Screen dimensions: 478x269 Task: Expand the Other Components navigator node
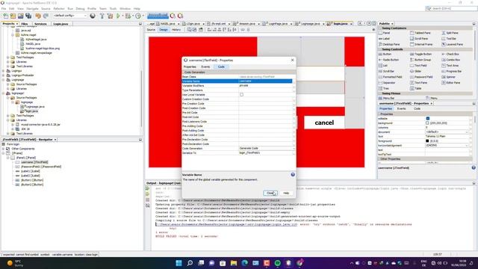point(3,149)
